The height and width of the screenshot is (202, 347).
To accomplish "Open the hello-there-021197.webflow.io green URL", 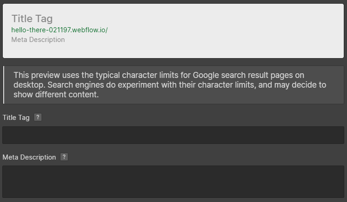I will click(x=60, y=30).
